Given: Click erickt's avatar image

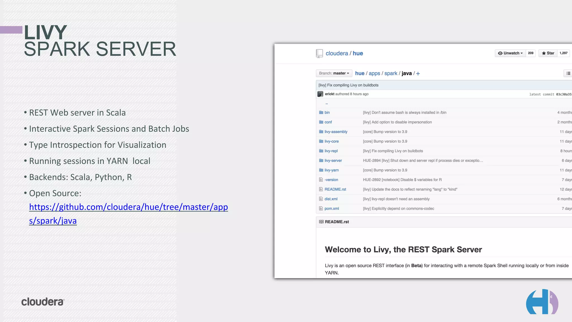Looking at the screenshot, I should 320,94.
